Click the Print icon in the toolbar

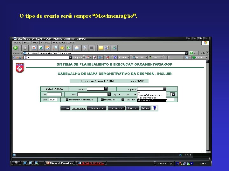point(85,48)
